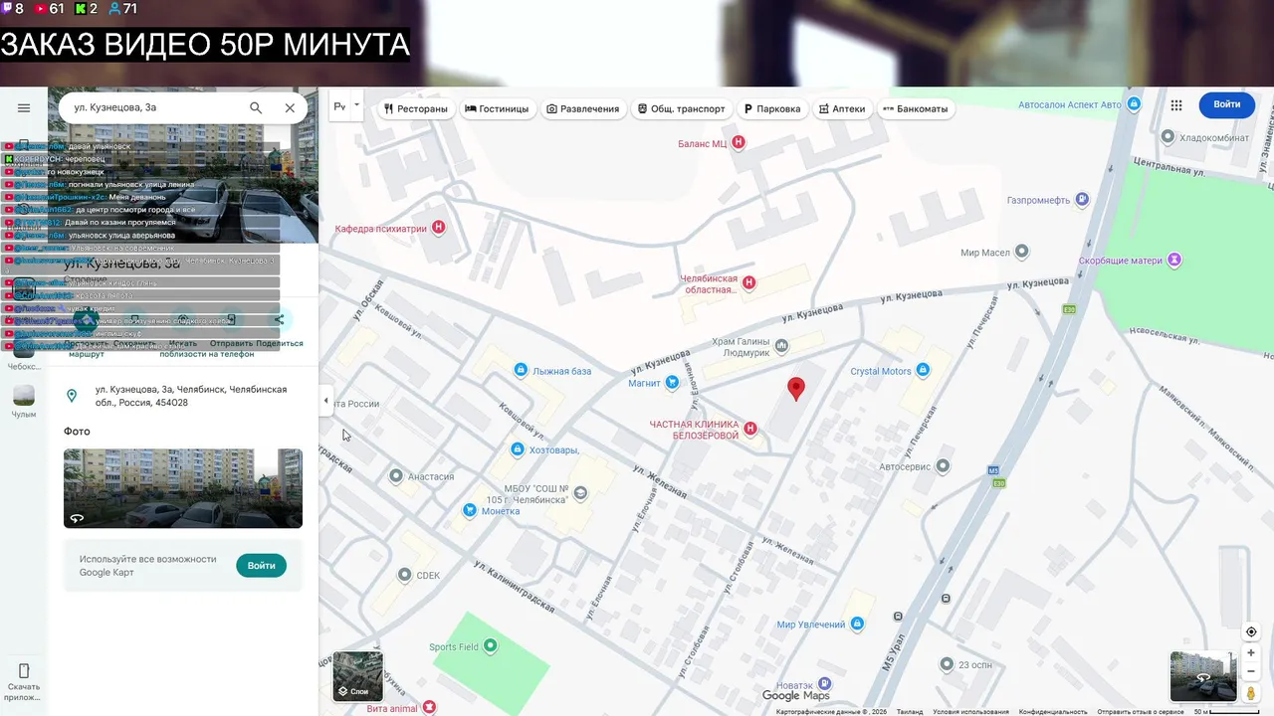Image resolution: width=1274 pixels, height=716 pixels.
Task: Click the Монетка shop marker
Action: tap(470, 510)
